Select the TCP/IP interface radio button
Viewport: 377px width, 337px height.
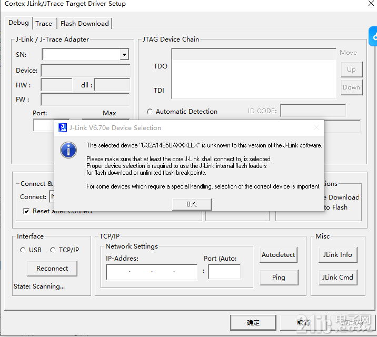click(53, 250)
